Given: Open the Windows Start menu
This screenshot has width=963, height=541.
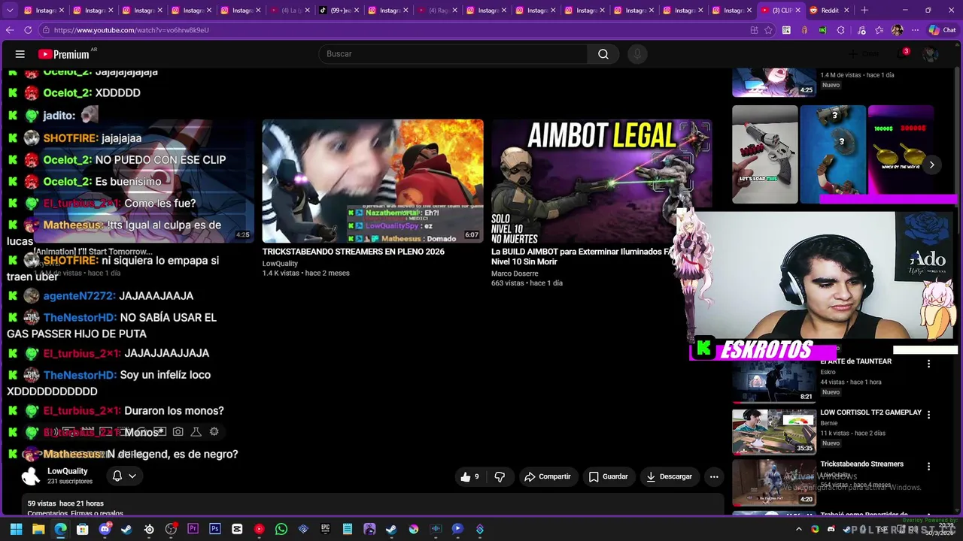Looking at the screenshot, I should pos(16,529).
